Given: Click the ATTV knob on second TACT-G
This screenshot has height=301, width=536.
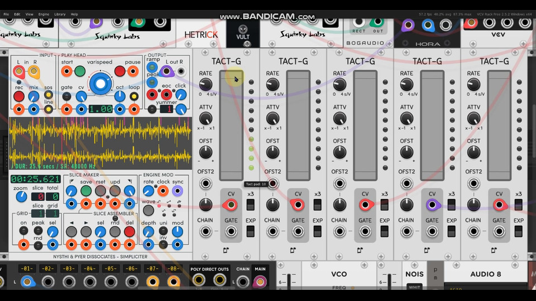Looking at the screenshot, I should click(x=272, y=118).
